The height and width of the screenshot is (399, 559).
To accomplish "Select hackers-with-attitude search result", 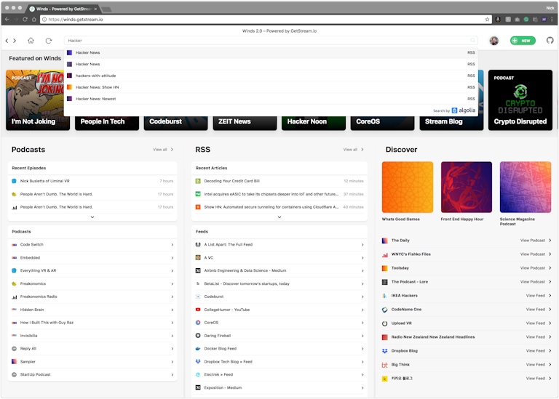I will pos(271,76).
